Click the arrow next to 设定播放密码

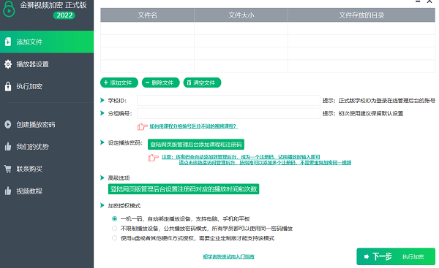[102, 142]
